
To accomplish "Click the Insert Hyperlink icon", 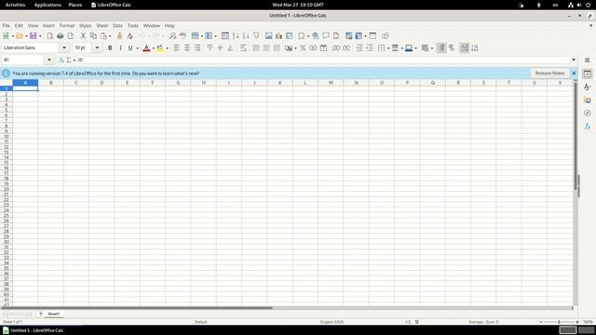I will point(316,35).
